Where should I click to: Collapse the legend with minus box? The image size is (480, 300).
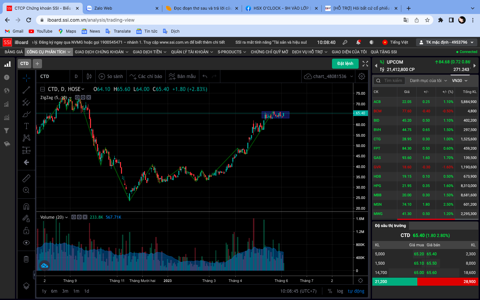(x=42, y=89)
